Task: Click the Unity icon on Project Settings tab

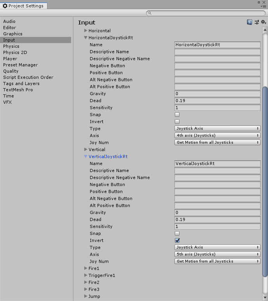Action: pyautogui.click(x=5, y=6)
